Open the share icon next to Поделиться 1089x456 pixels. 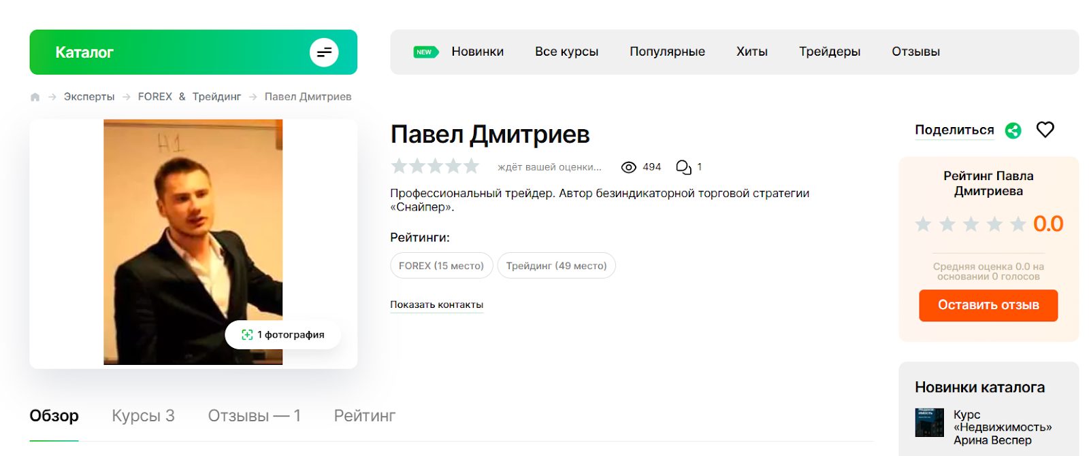1013,130
